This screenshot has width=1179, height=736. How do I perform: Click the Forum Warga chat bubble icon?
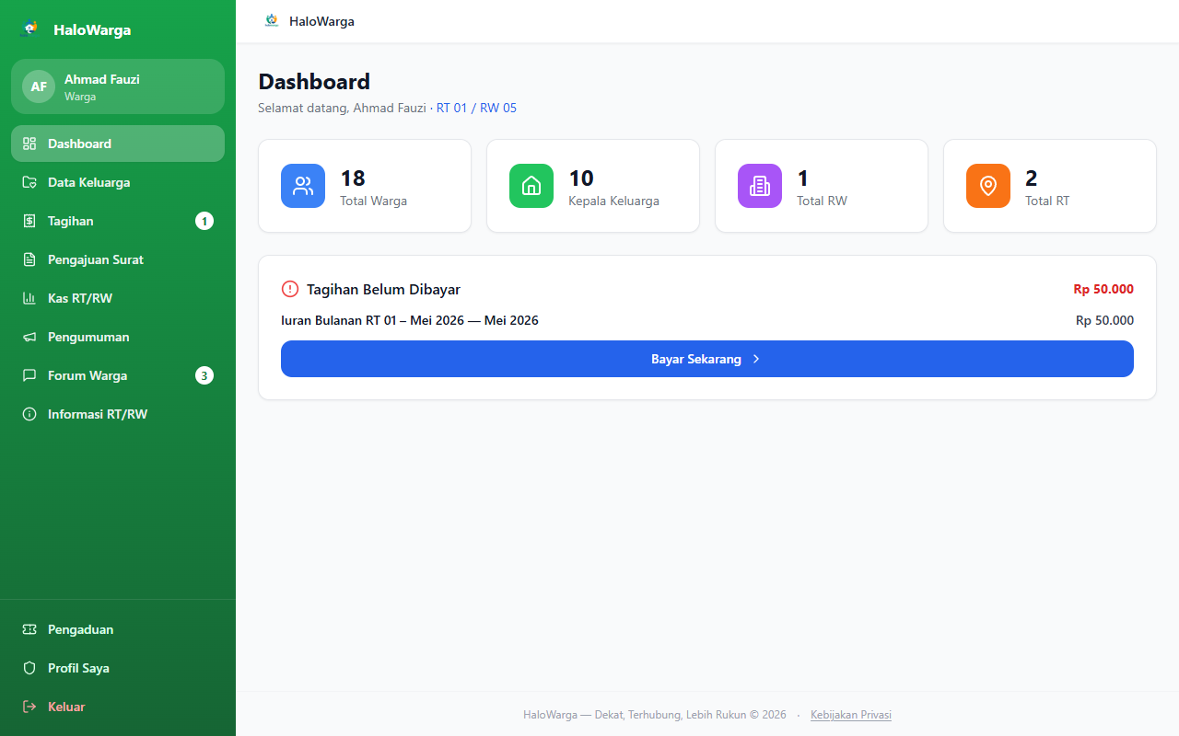pyautogui.click(x=29, y=375)
